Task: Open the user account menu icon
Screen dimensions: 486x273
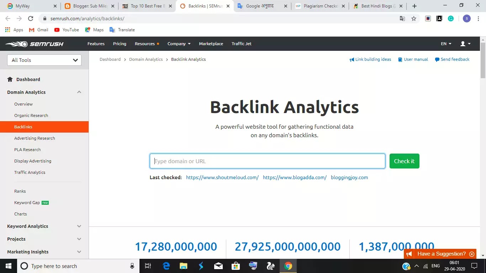Action: coord(465,44)
